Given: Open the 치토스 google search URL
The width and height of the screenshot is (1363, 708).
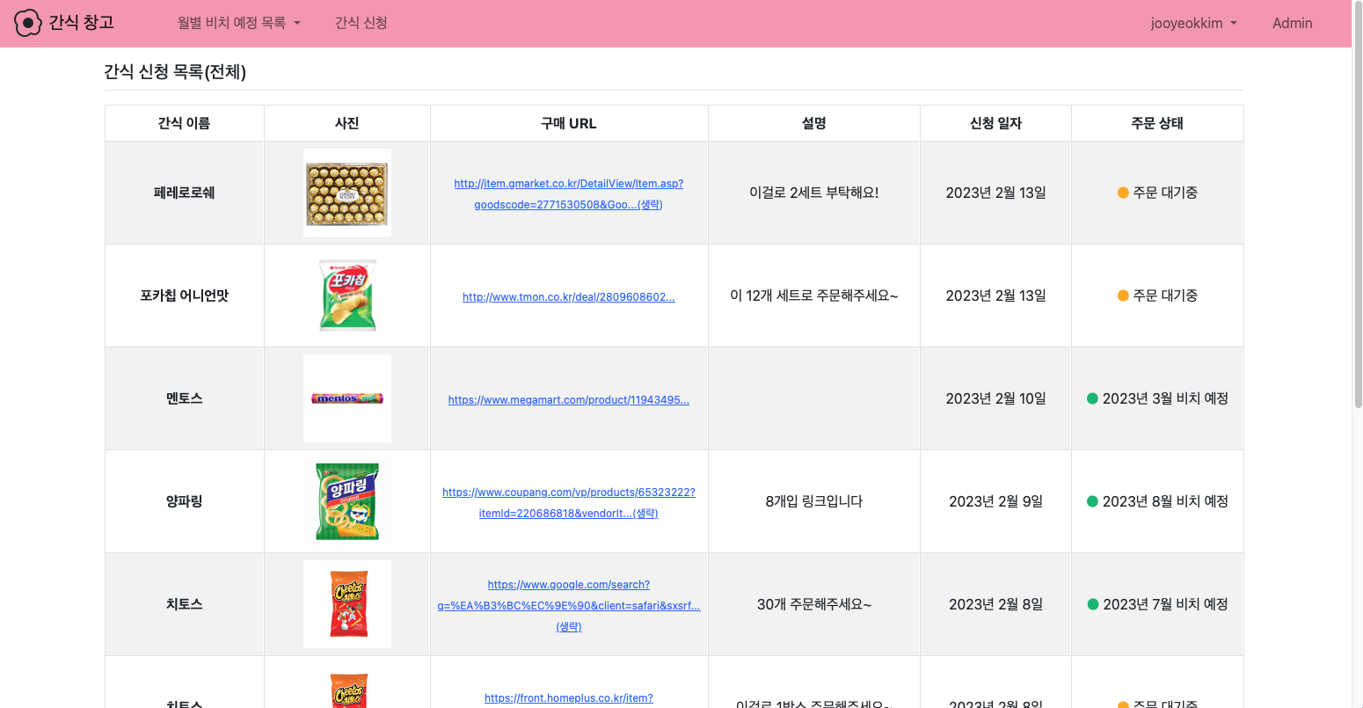Looking at the screenshot, I should tap(569, 606).
